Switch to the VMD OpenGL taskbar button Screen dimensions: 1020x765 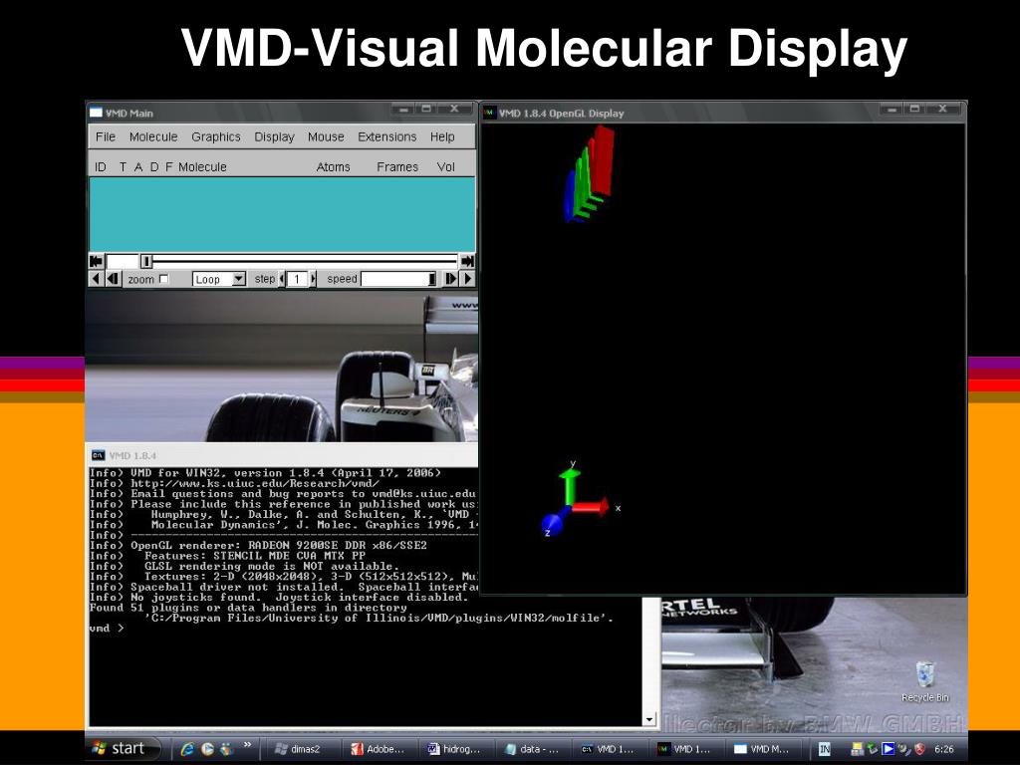coord(685,749)
